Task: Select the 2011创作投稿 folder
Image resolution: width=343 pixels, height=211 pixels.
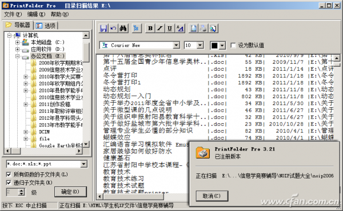Action: pyautogui.click(x=55, y=104)
